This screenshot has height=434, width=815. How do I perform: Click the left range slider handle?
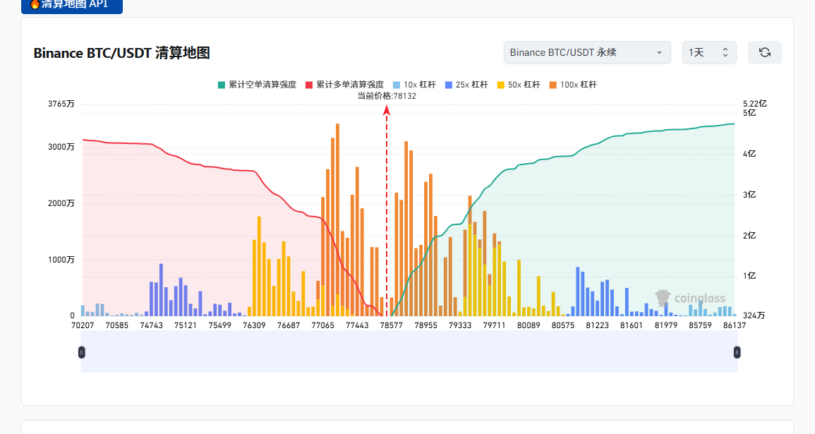tap(82, 352)
